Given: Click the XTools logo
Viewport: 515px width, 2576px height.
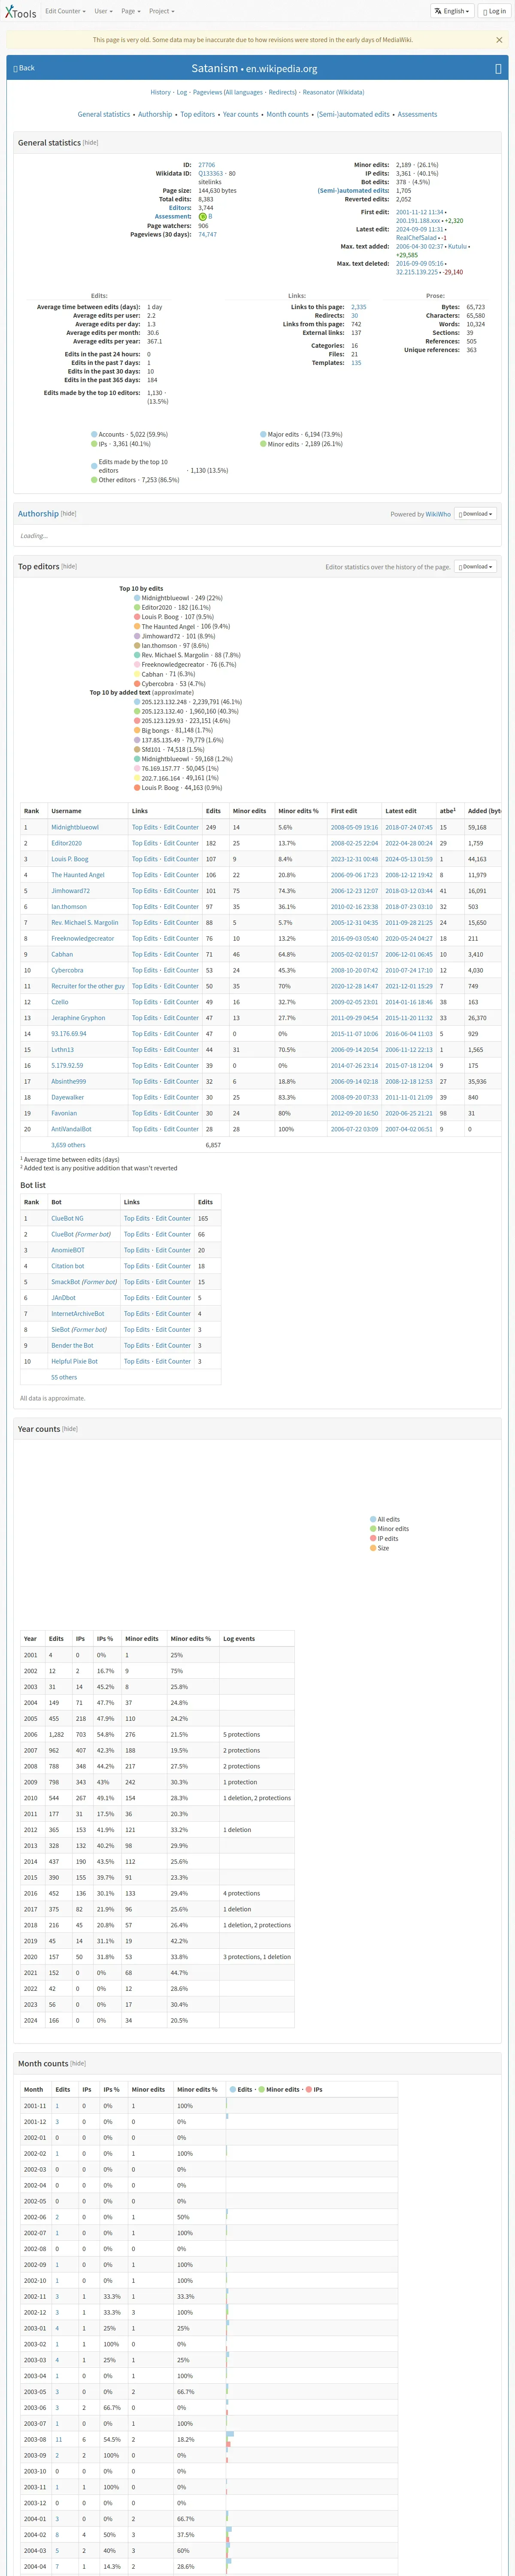Looking at the screenshot, I should click(20, 12).
